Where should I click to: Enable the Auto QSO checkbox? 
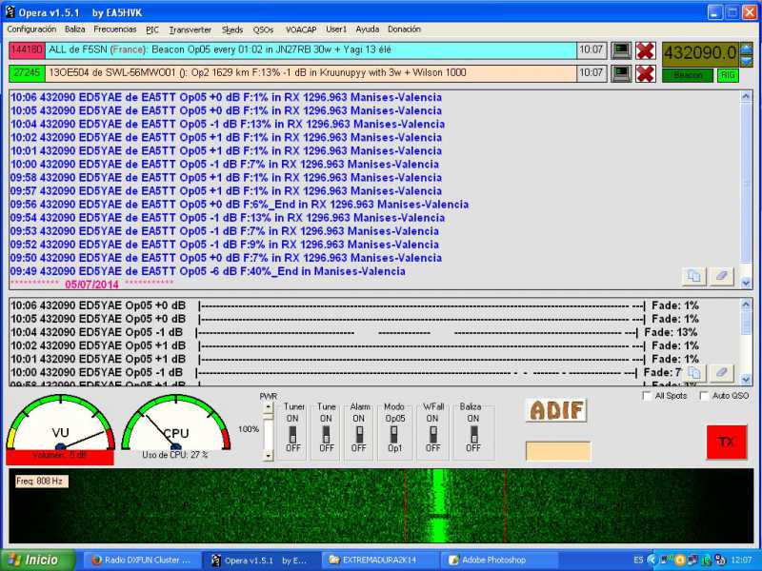[704, 396]
